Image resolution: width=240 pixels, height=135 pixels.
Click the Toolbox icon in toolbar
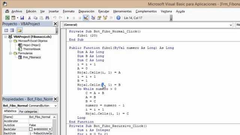[x=111, y=18]
